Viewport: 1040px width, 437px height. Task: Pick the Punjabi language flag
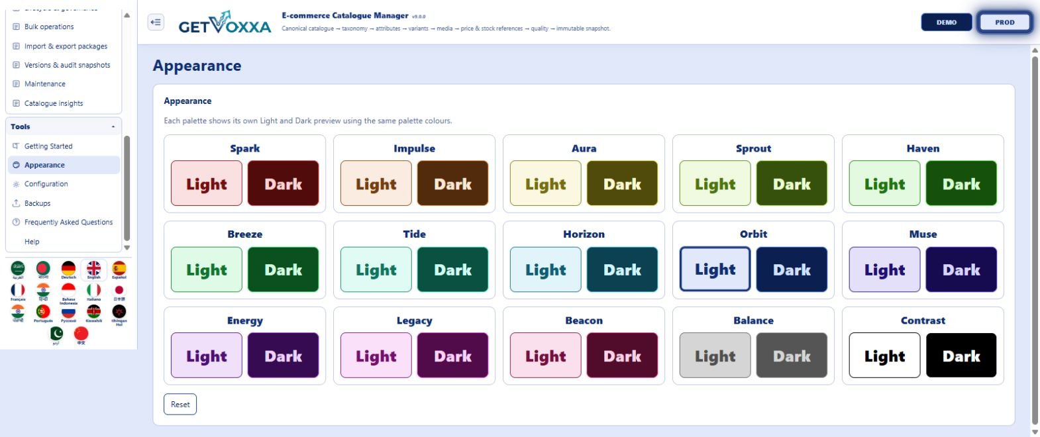coord(18,313)
